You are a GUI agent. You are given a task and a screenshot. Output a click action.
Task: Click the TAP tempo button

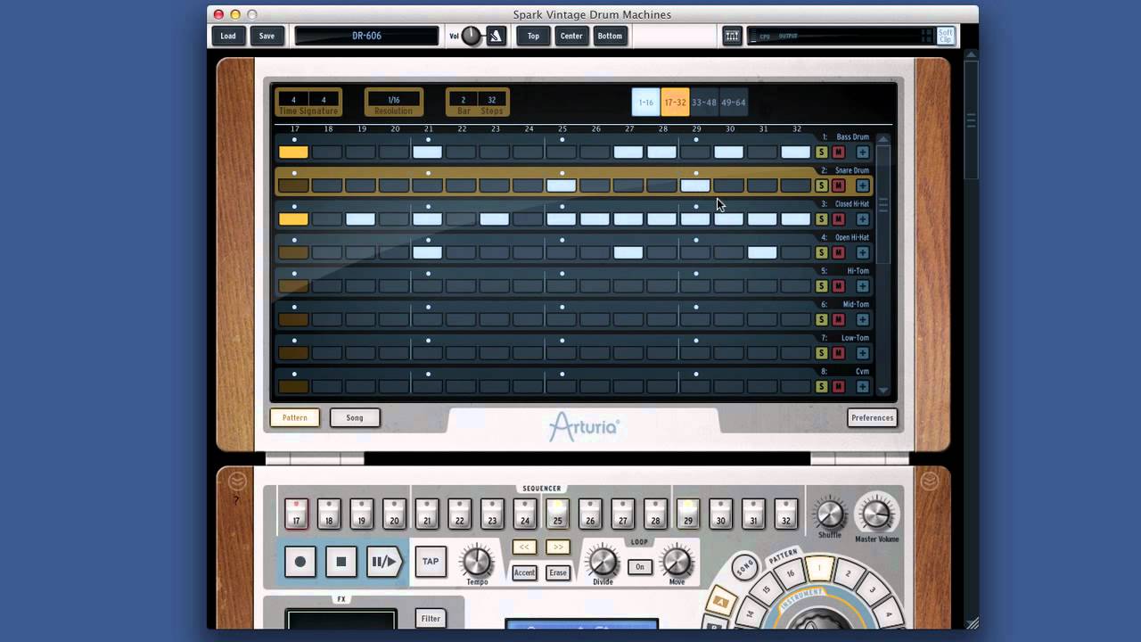431,562
